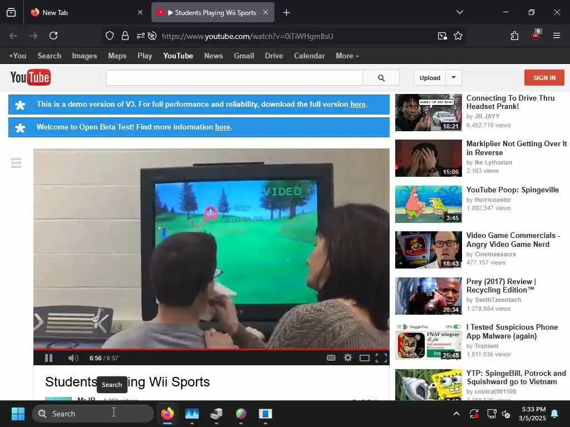
Task: Enter fullscreen video icon
Action: coord(381,359)
